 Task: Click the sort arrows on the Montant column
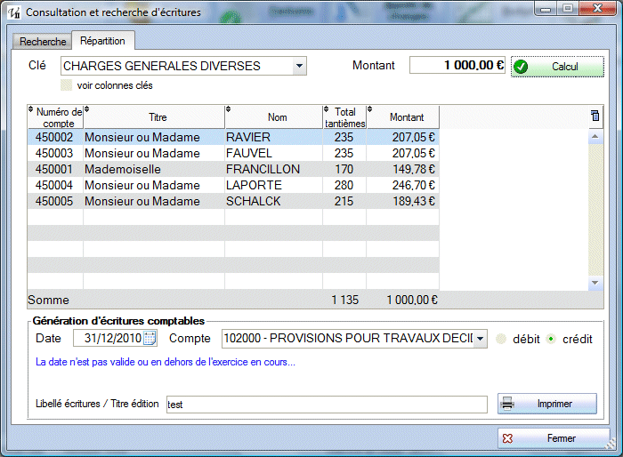370,110
